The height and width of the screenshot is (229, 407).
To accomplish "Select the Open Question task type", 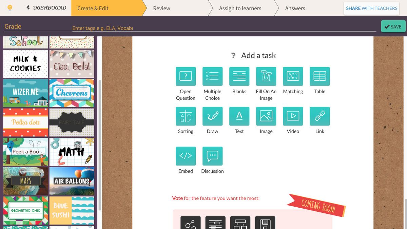I will [x=186, y=76].
